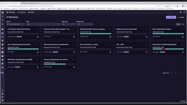Open the Kubernetes Troubleshooting Agent workflow title
The image size is (187, 105).
(165, 44)
